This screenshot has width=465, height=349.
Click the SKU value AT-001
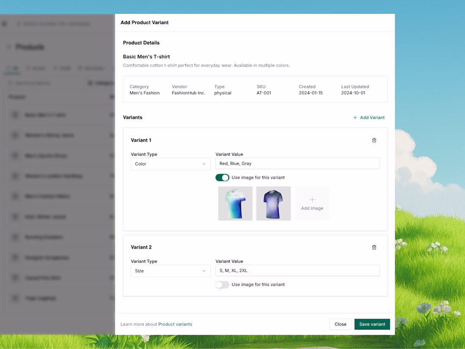point(264,93)
